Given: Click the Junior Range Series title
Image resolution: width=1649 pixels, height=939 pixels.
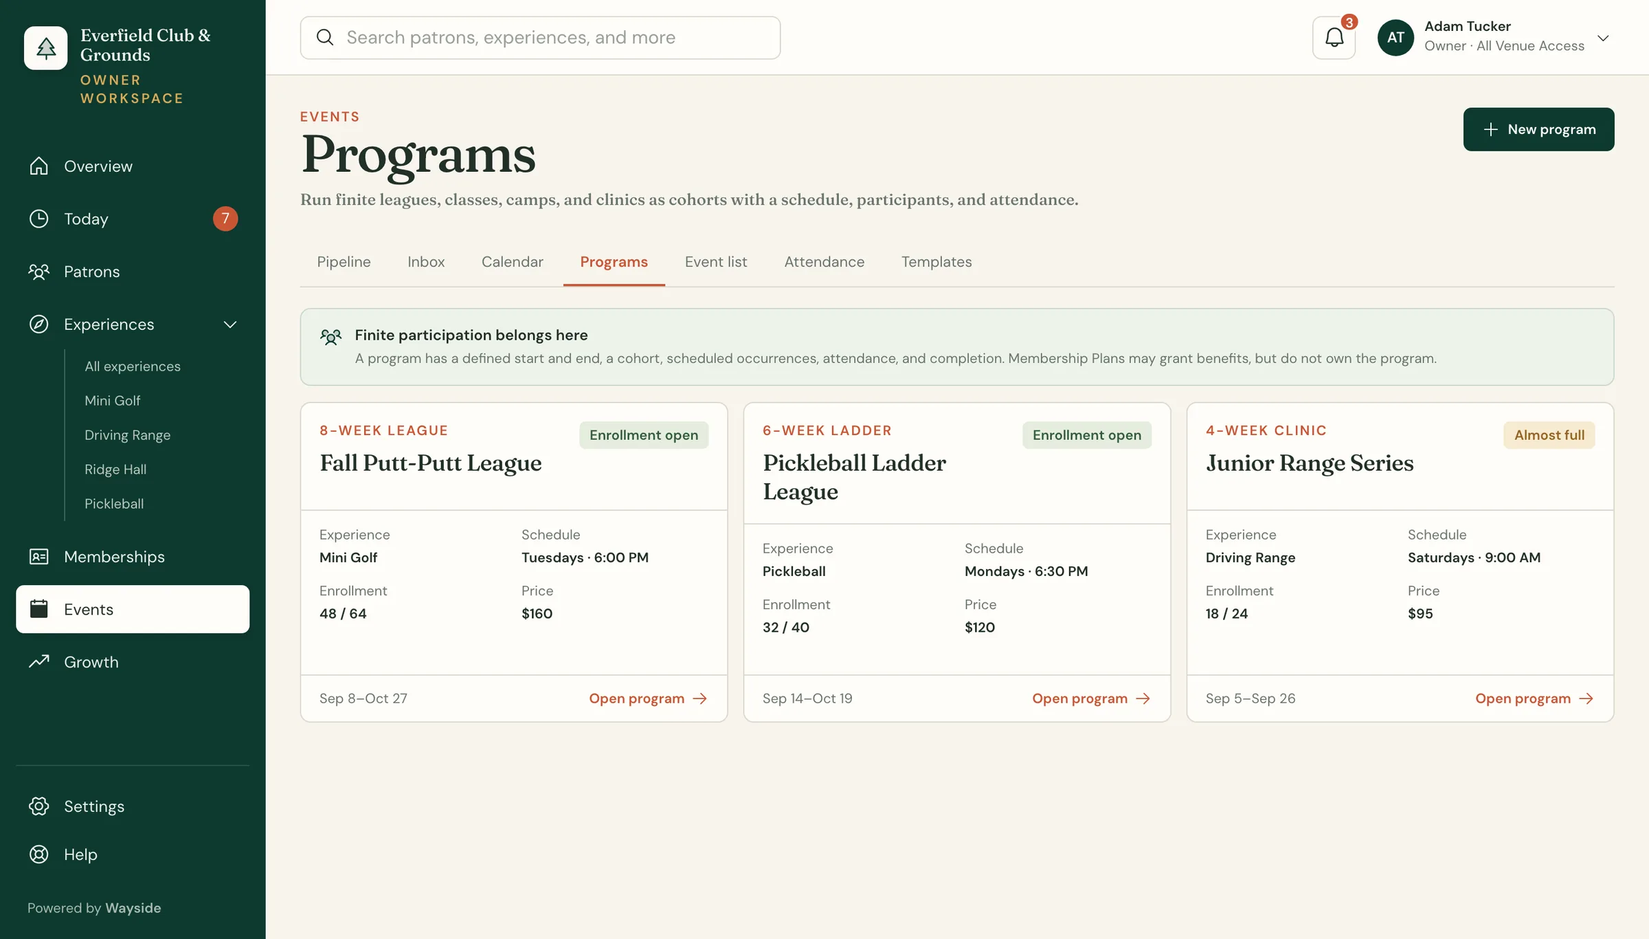Looking at the screenshot, I should pos(1310,463).
